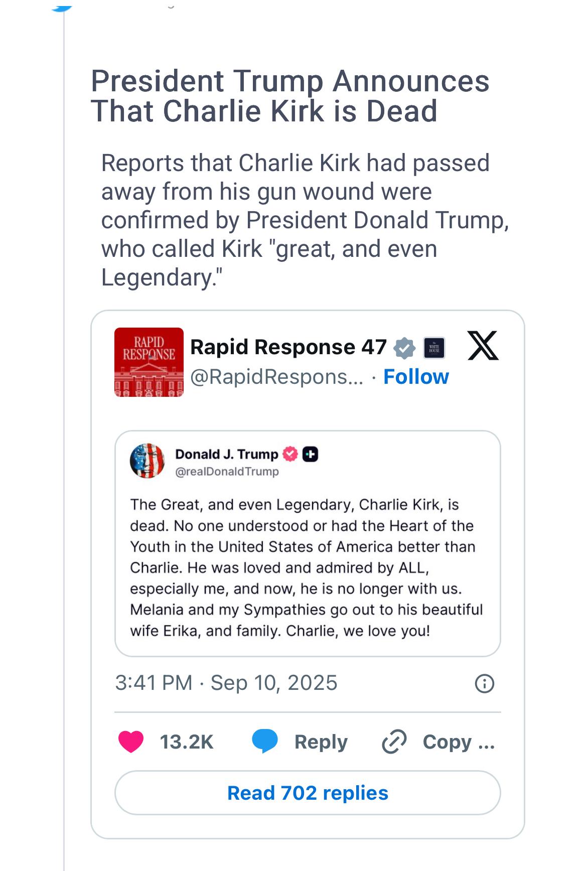This screenshot has height=871, width=587.
Task: Open the quoted Trump post text
Action: pyautogui.click(x=306, y=567)
